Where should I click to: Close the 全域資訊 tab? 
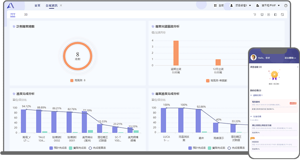(x=61, y=6)
